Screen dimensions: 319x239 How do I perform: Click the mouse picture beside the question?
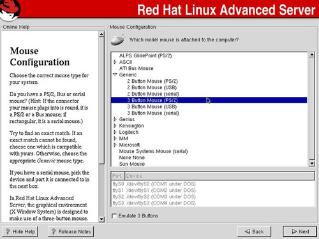click(119, 40)
